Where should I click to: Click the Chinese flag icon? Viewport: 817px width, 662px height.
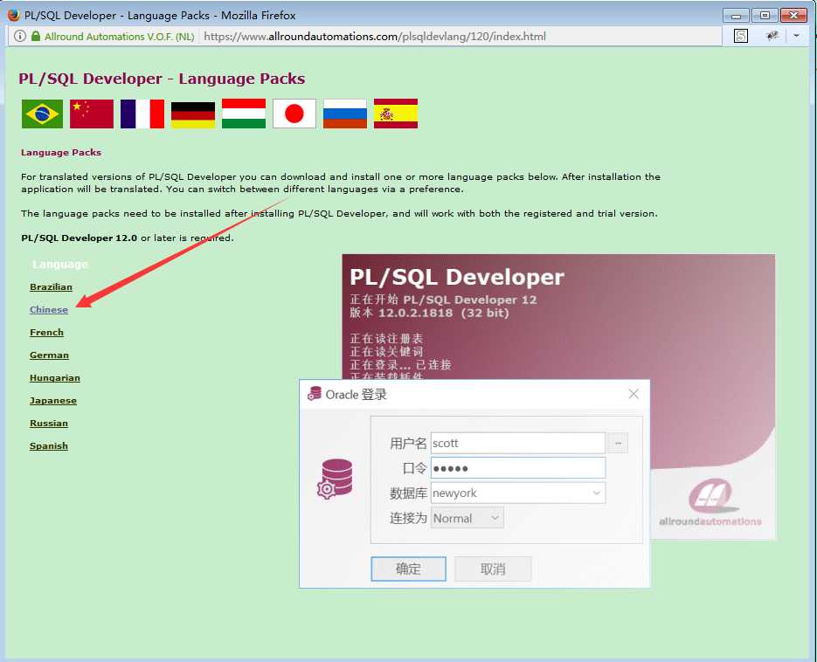[92, 114]
